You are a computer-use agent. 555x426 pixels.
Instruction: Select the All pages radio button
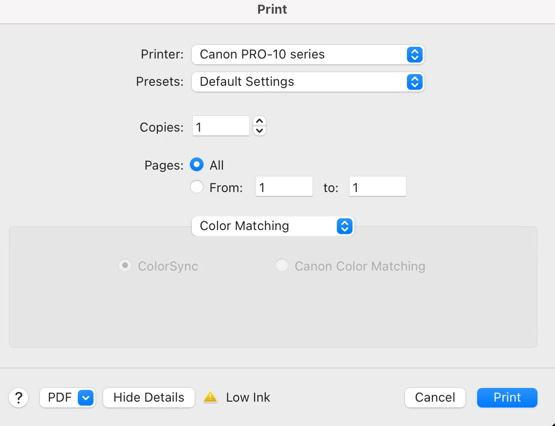click(197, 165)
